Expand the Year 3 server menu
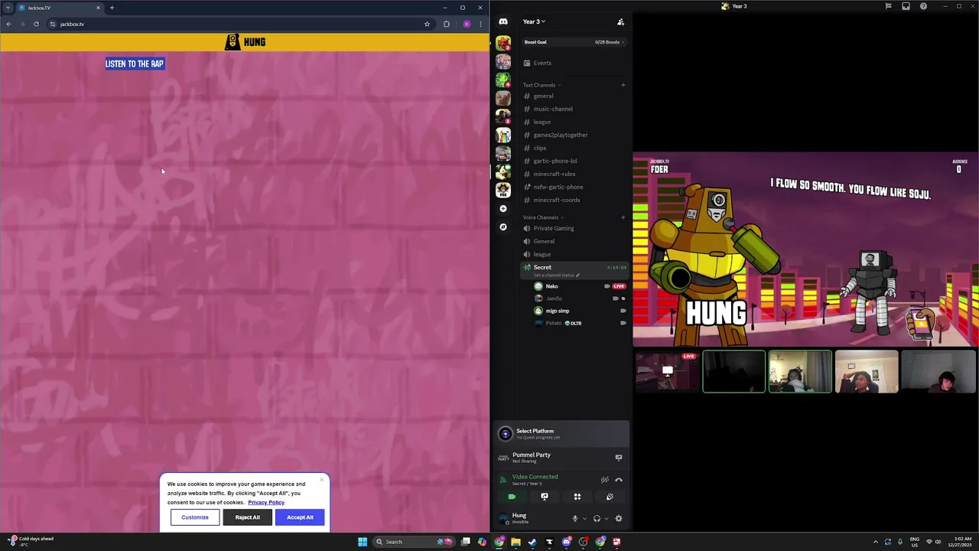Viewport: 979px width, 551px height. coord(534,21)
